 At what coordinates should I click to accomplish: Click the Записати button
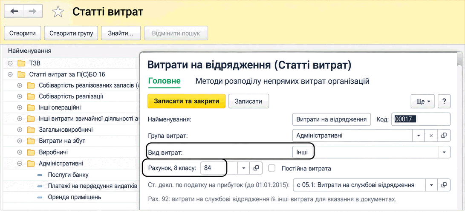click(248, 101)
